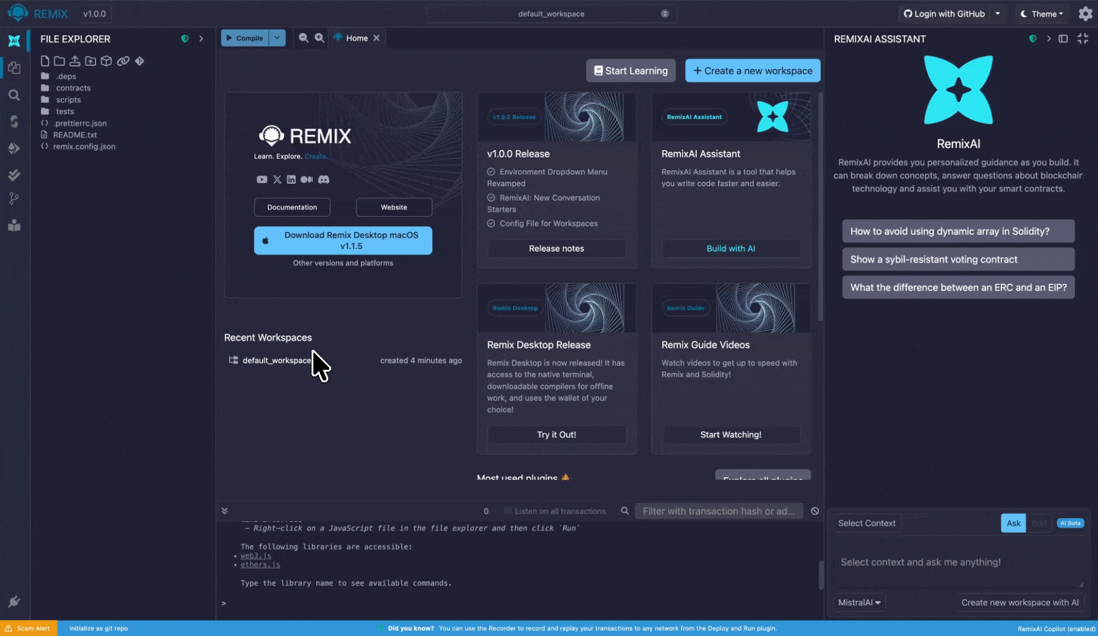Image resolution: width=1098 pixels, height=636 pixels.
Task: Click Build with AI button
Action: 730,249
